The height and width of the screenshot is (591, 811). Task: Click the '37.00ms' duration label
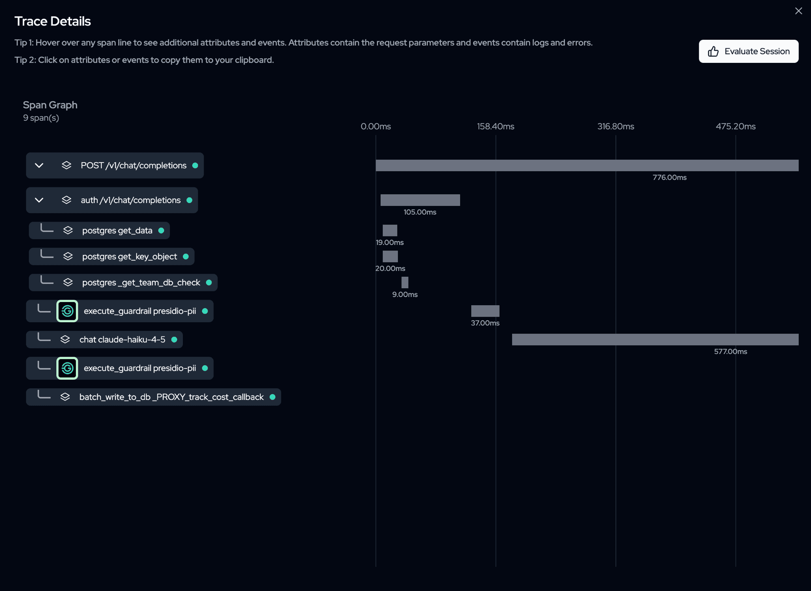(x=485, y=323)
